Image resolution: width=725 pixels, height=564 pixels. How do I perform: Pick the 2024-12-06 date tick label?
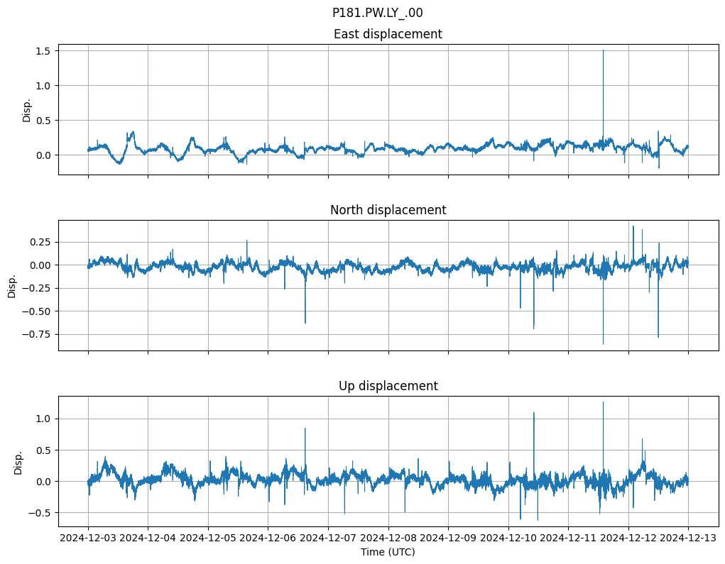point(268,538)
